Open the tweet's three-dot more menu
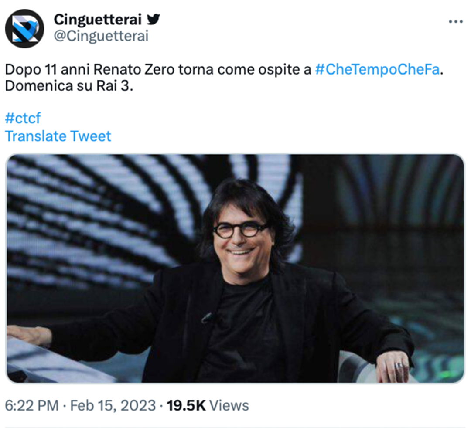Screen dimensions: 471x428 click(456, 22)
